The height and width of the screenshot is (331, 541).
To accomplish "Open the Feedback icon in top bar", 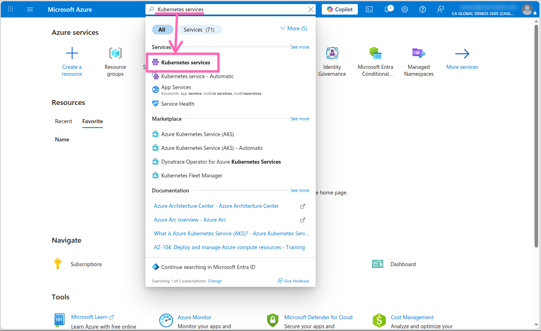I will coord(440,9).
